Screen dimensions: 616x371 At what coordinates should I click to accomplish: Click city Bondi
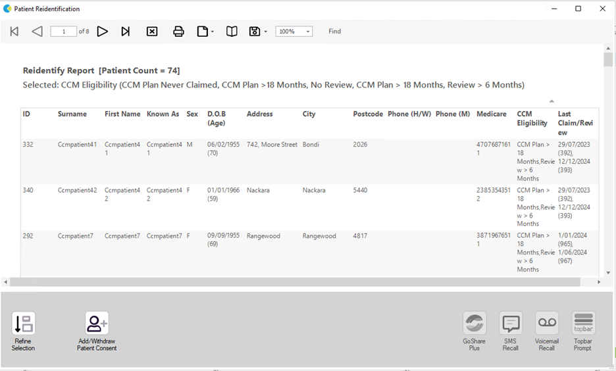click(311, 145)
